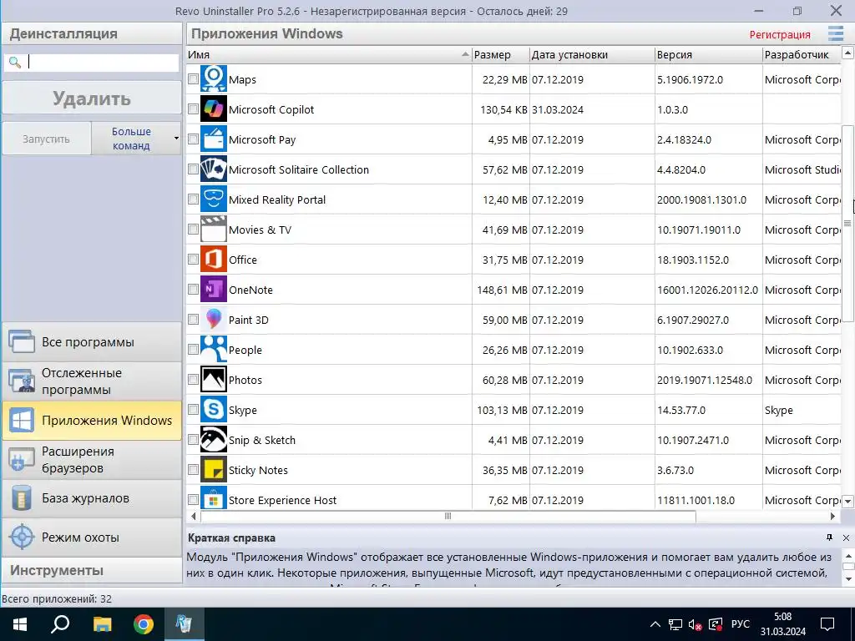
Task: Check the OneNote checkbox
Action: [193, 290]
